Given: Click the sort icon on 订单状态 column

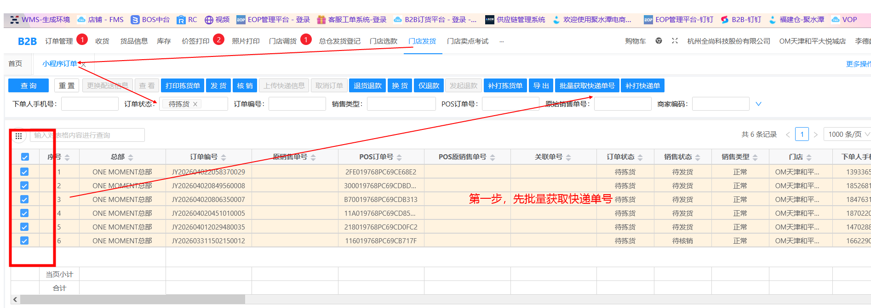Looking at the screenshot, I should (x=640, y=157).
